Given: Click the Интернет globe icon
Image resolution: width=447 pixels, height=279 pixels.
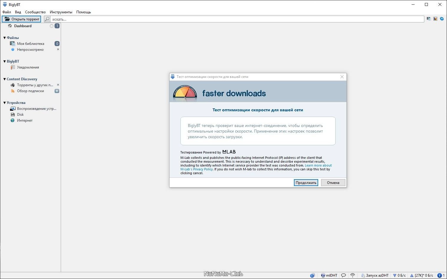Looking at the screenshot, I should click(13, 120).
